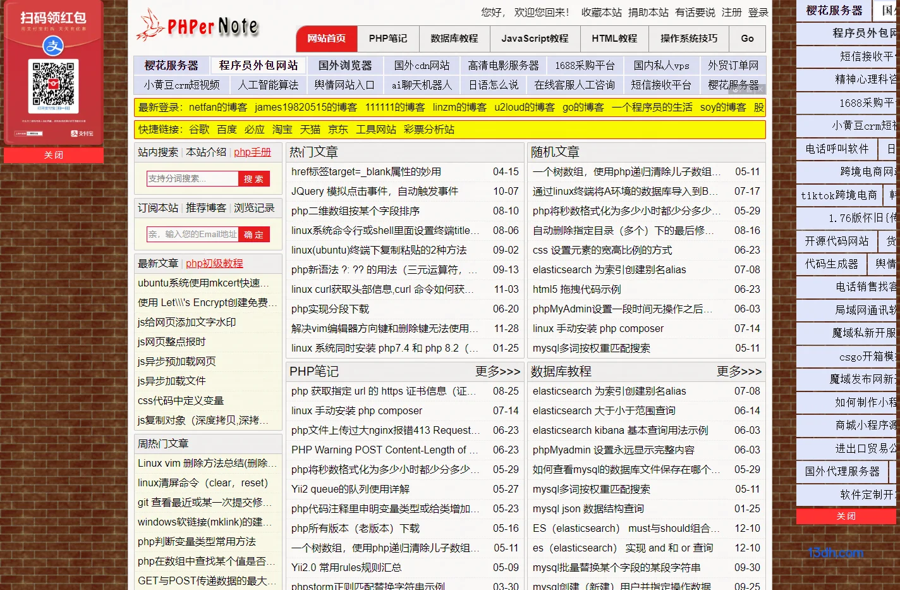
Task: Click the red 确定 subscribe button
Action: click(x=254, y=235)
